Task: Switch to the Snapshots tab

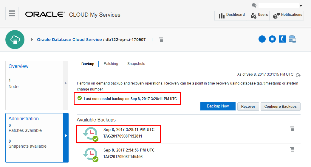Action: pyautogui.click(x=136, y=64)
